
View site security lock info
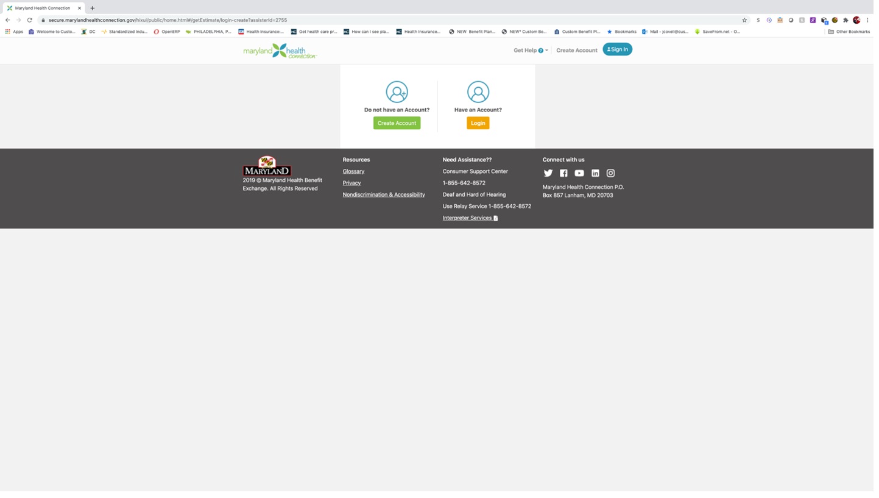(x=43, y=20)
